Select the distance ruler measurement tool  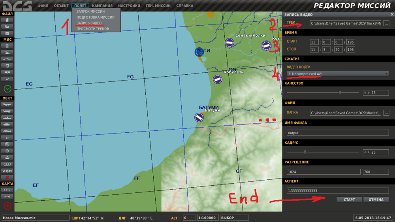(7, 197)
